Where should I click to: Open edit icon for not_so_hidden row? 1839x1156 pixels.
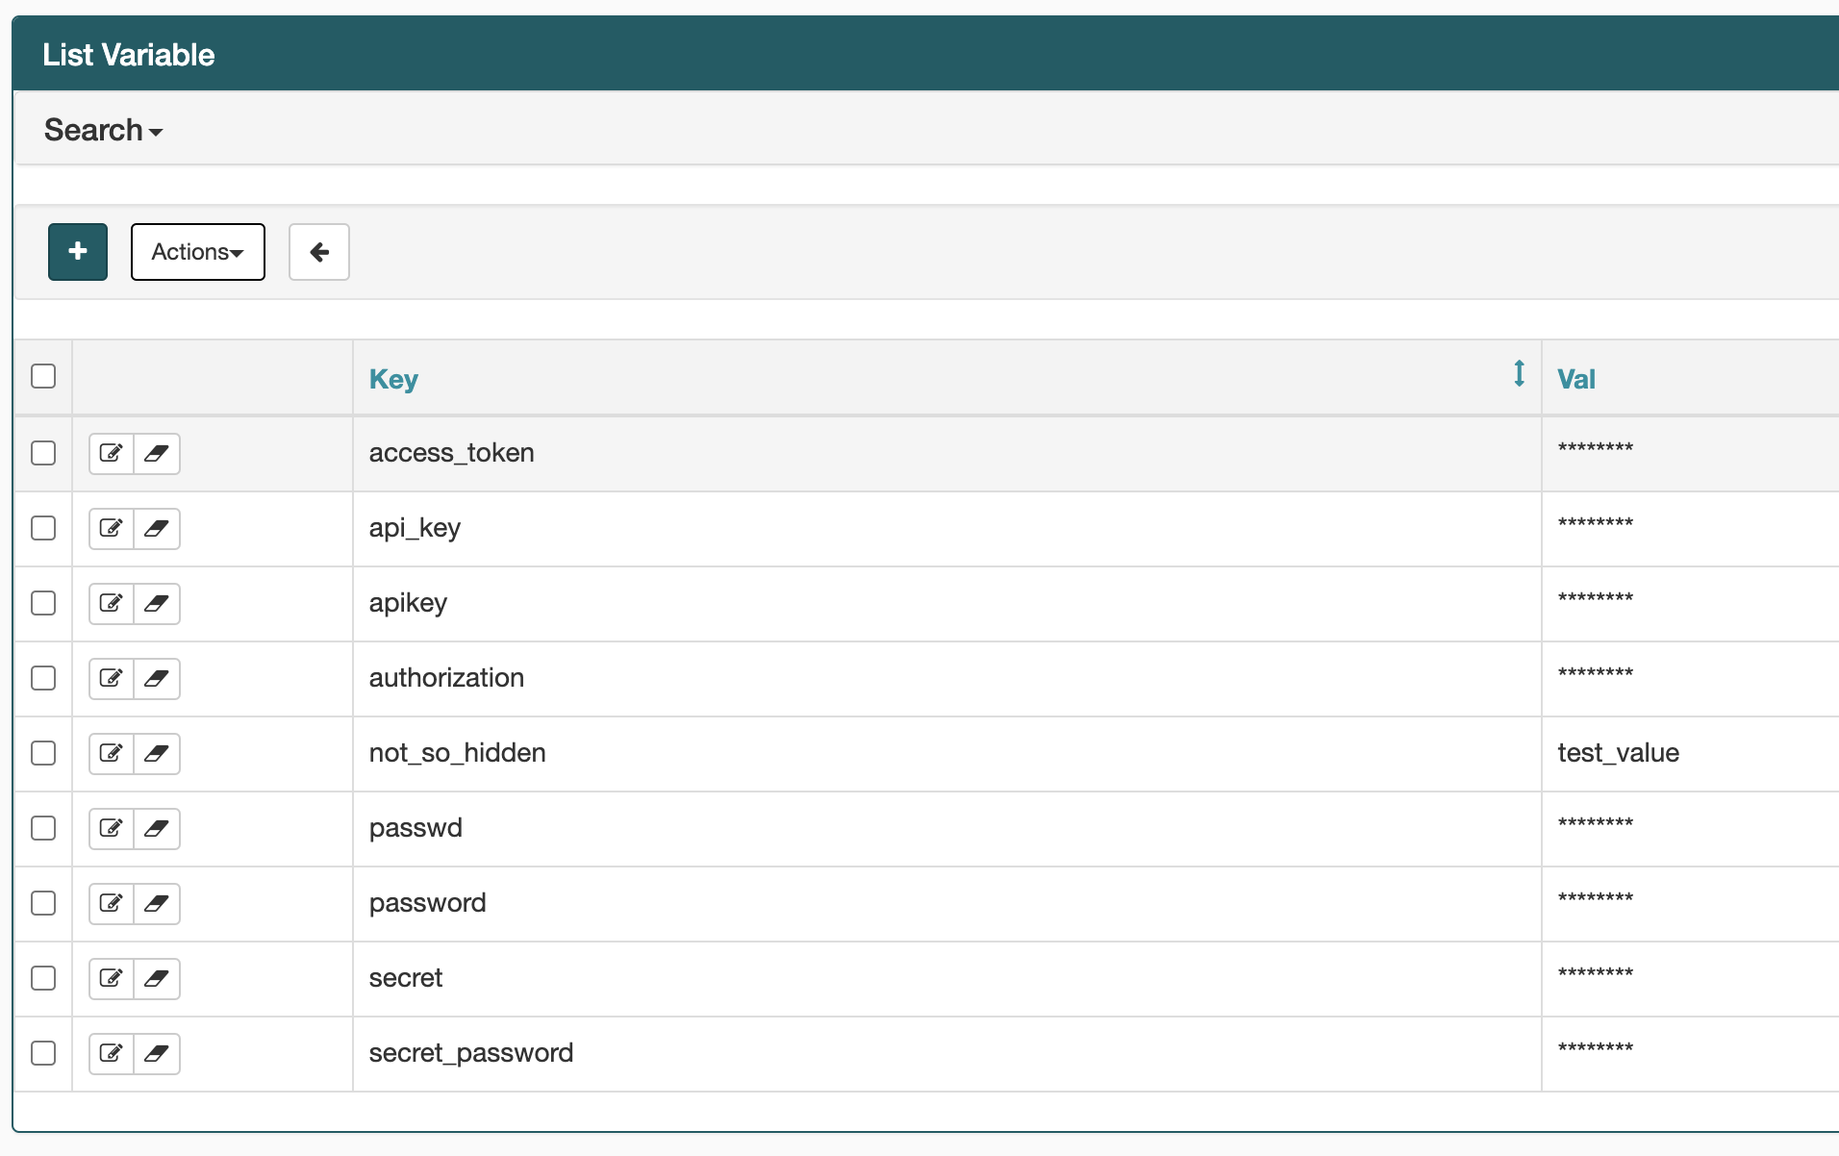click(x=112, y=753)
